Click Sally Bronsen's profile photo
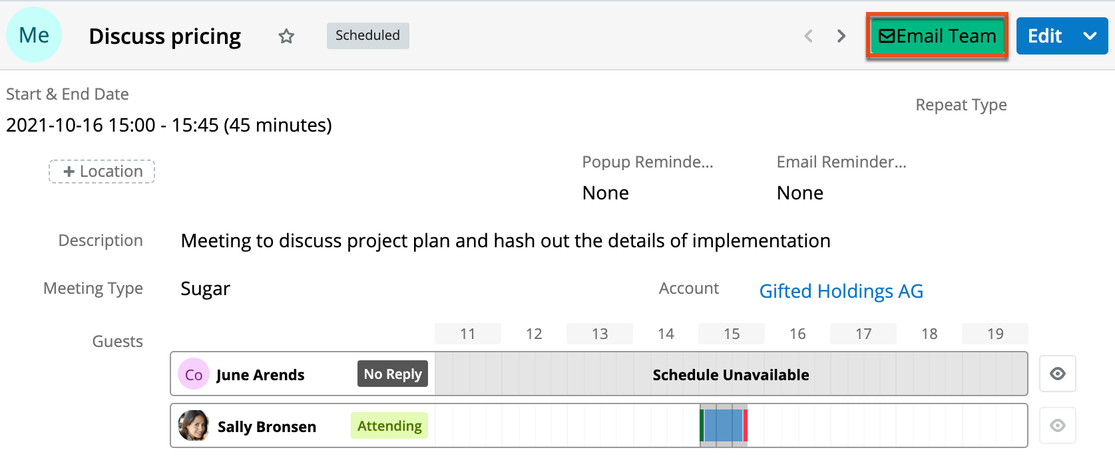 pos(194,426)
